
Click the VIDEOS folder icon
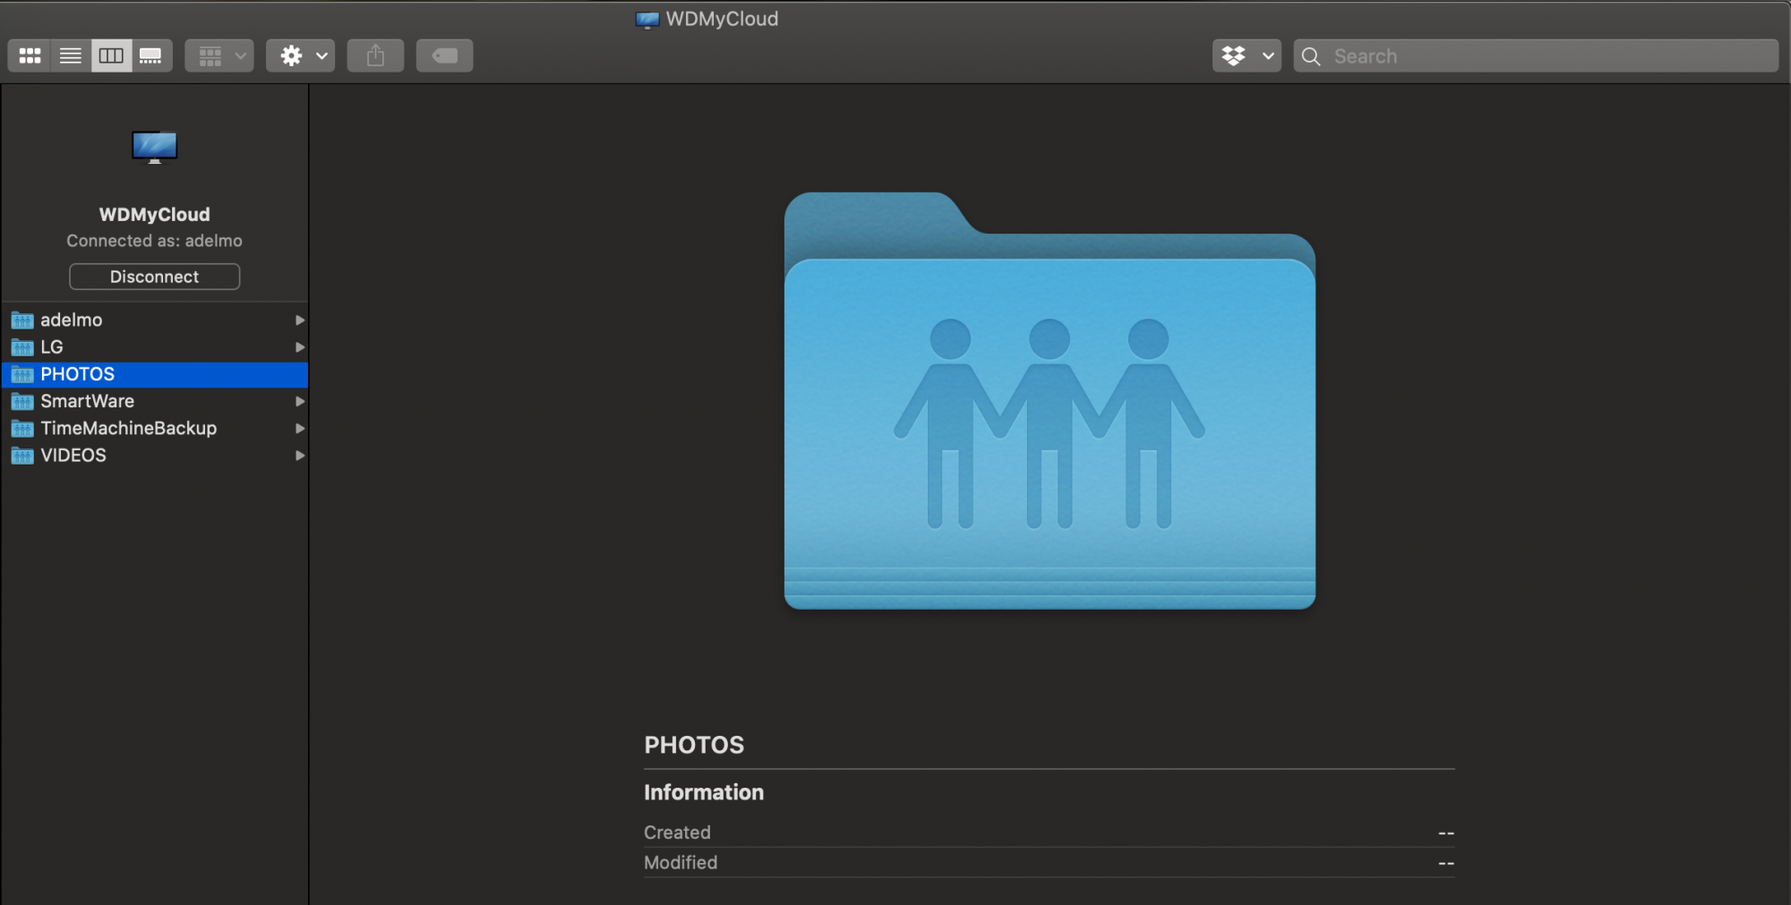click(22, 456)
